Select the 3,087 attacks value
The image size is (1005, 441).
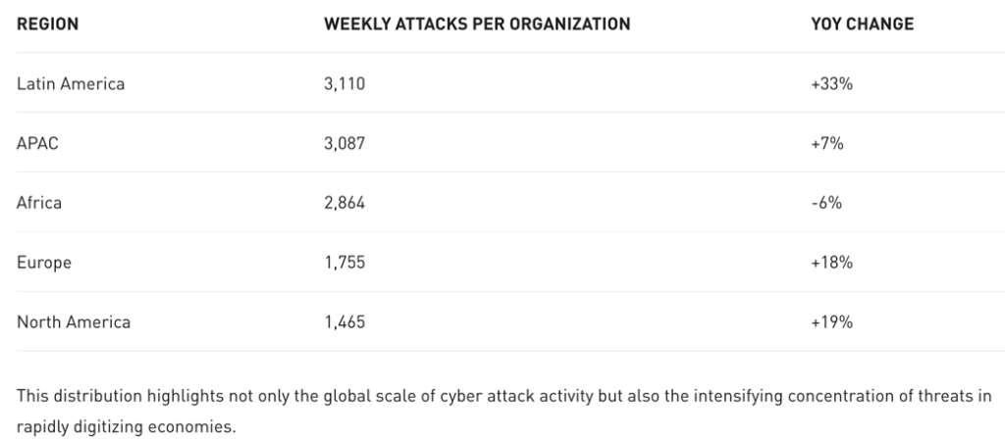(x=344, y=144)
